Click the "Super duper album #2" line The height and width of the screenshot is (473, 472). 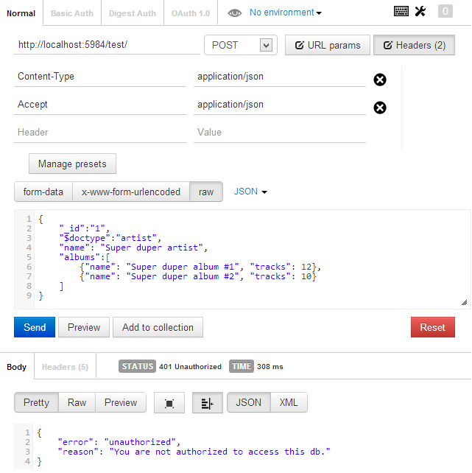[198, 276]
